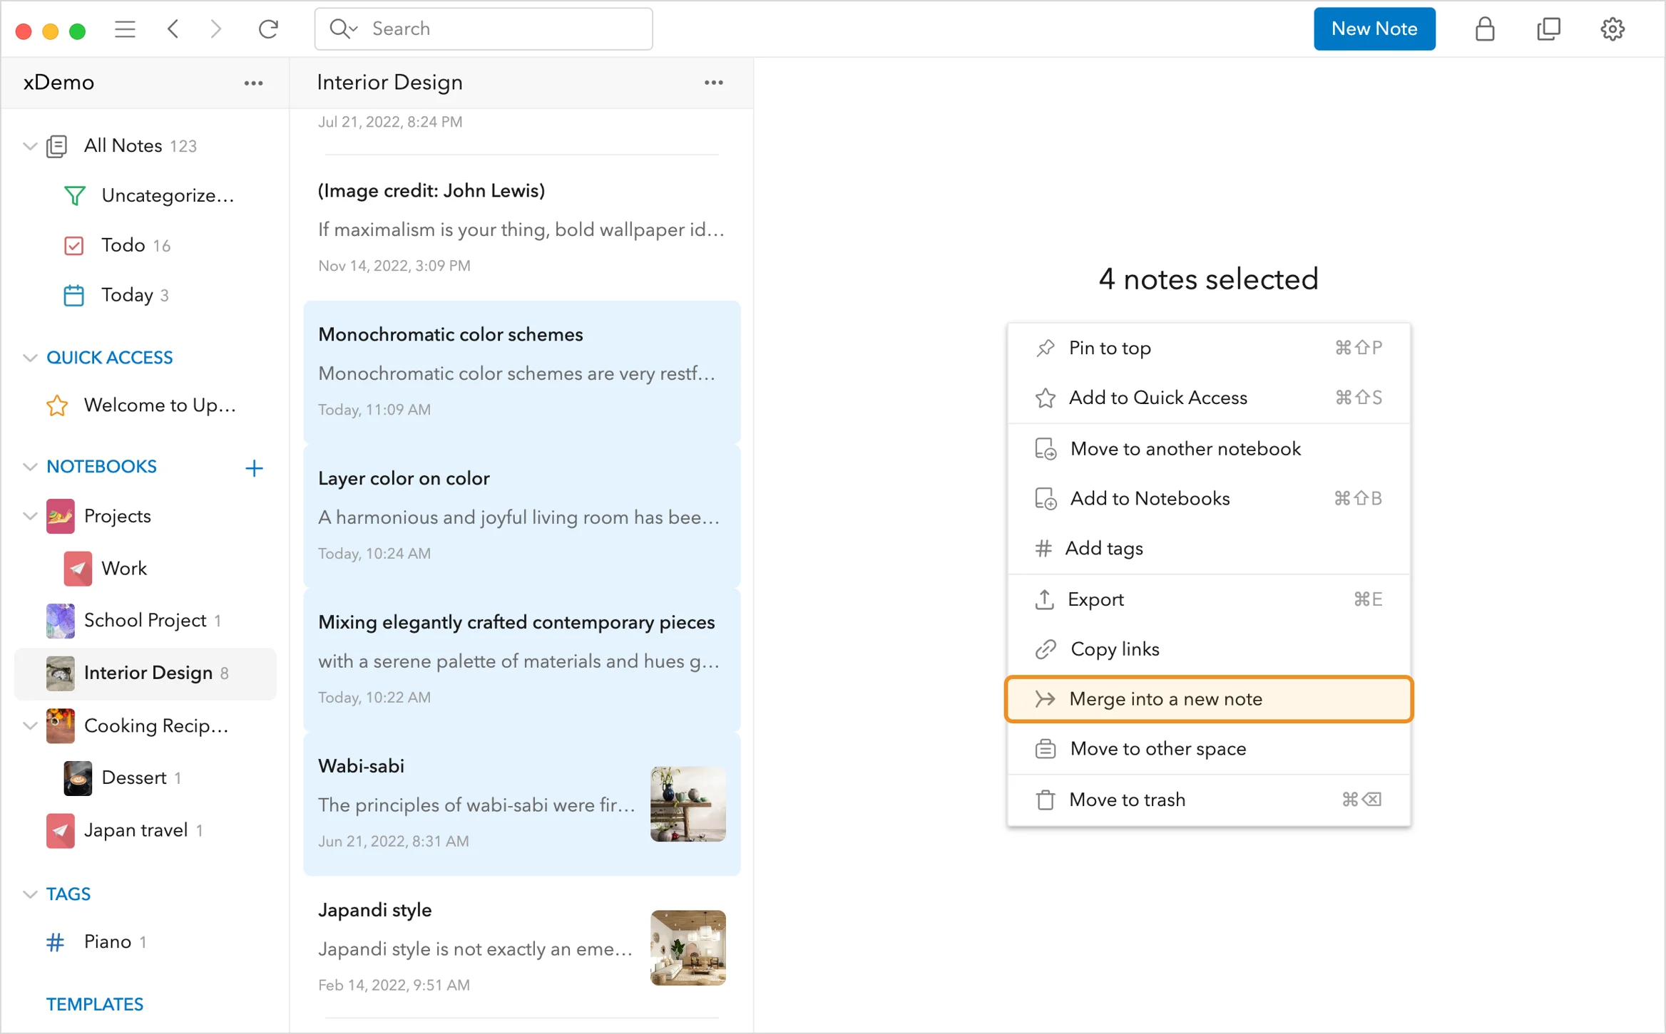Click the refresh sync icon
The width and height of the screenshot is (1666, 1034).
point(268,29)
